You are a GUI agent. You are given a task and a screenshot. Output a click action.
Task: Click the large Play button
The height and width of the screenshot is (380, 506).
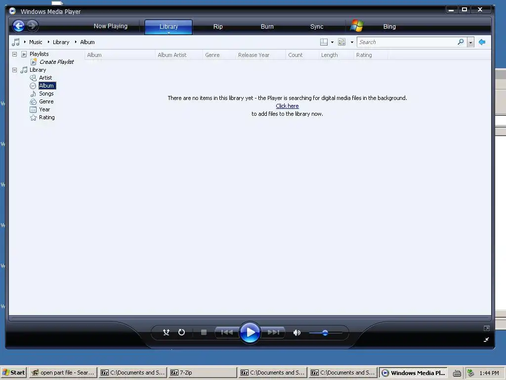click(x=250, y=332)
